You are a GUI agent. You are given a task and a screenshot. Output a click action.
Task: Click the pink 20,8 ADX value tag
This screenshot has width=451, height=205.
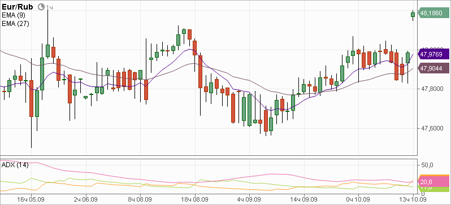[433, 182]
